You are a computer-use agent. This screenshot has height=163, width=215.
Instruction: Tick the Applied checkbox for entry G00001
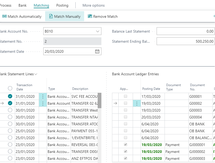pyautogui.click(x=126, y=96)
